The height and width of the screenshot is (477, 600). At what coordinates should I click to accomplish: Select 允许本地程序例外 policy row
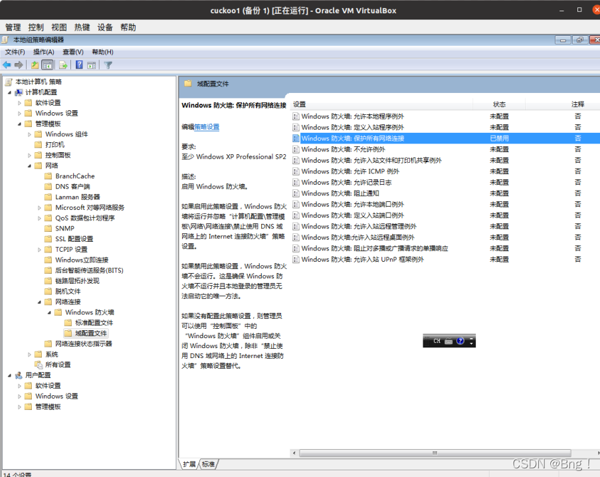pyautogui.click(x=445, y=116)
